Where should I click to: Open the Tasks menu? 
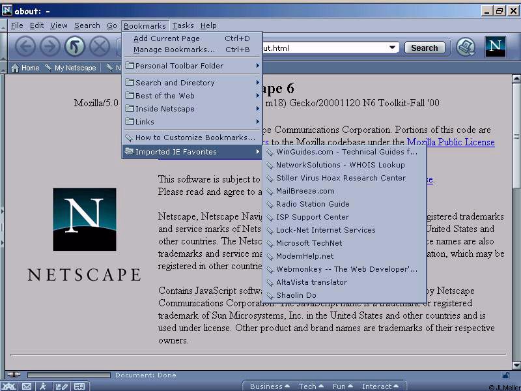coord(183,25)
